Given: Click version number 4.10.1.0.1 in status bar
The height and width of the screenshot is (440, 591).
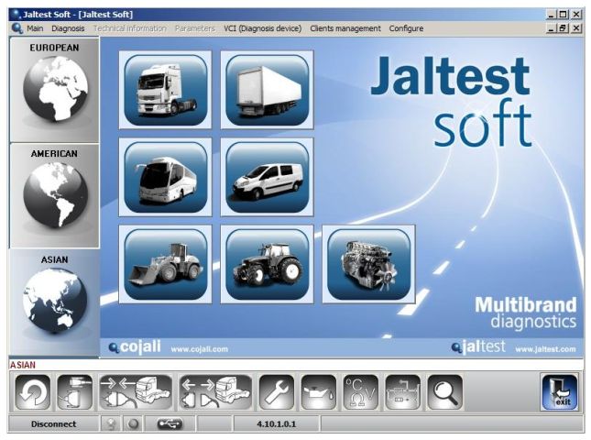Looking at the screenshot, I should click(x=277, y=424).
